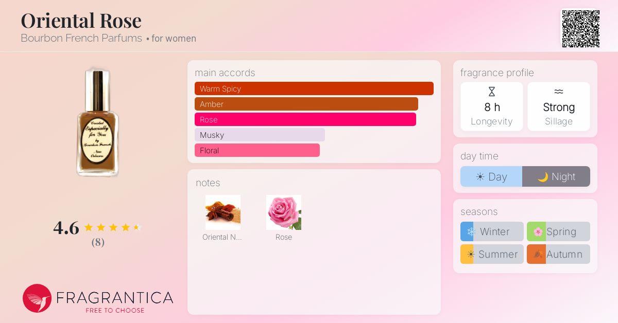This screenshot has height=323, width=618.
Task: Click the Strong sillage card
Action: 559,106
